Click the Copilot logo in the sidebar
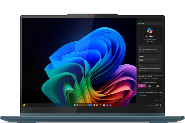This screenshot has height=123, width=185. (150, 31)
